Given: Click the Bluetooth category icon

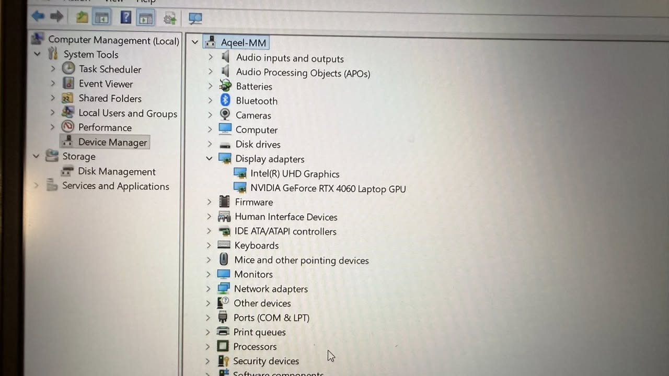Looking at the screenshot, I should (x=225, y=100).
